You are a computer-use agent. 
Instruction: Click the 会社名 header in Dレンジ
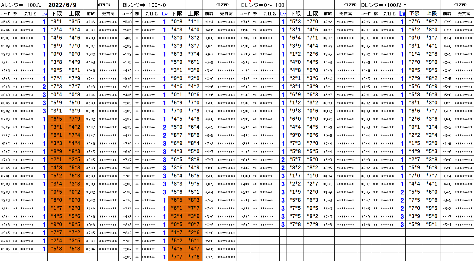click(389, 14)
